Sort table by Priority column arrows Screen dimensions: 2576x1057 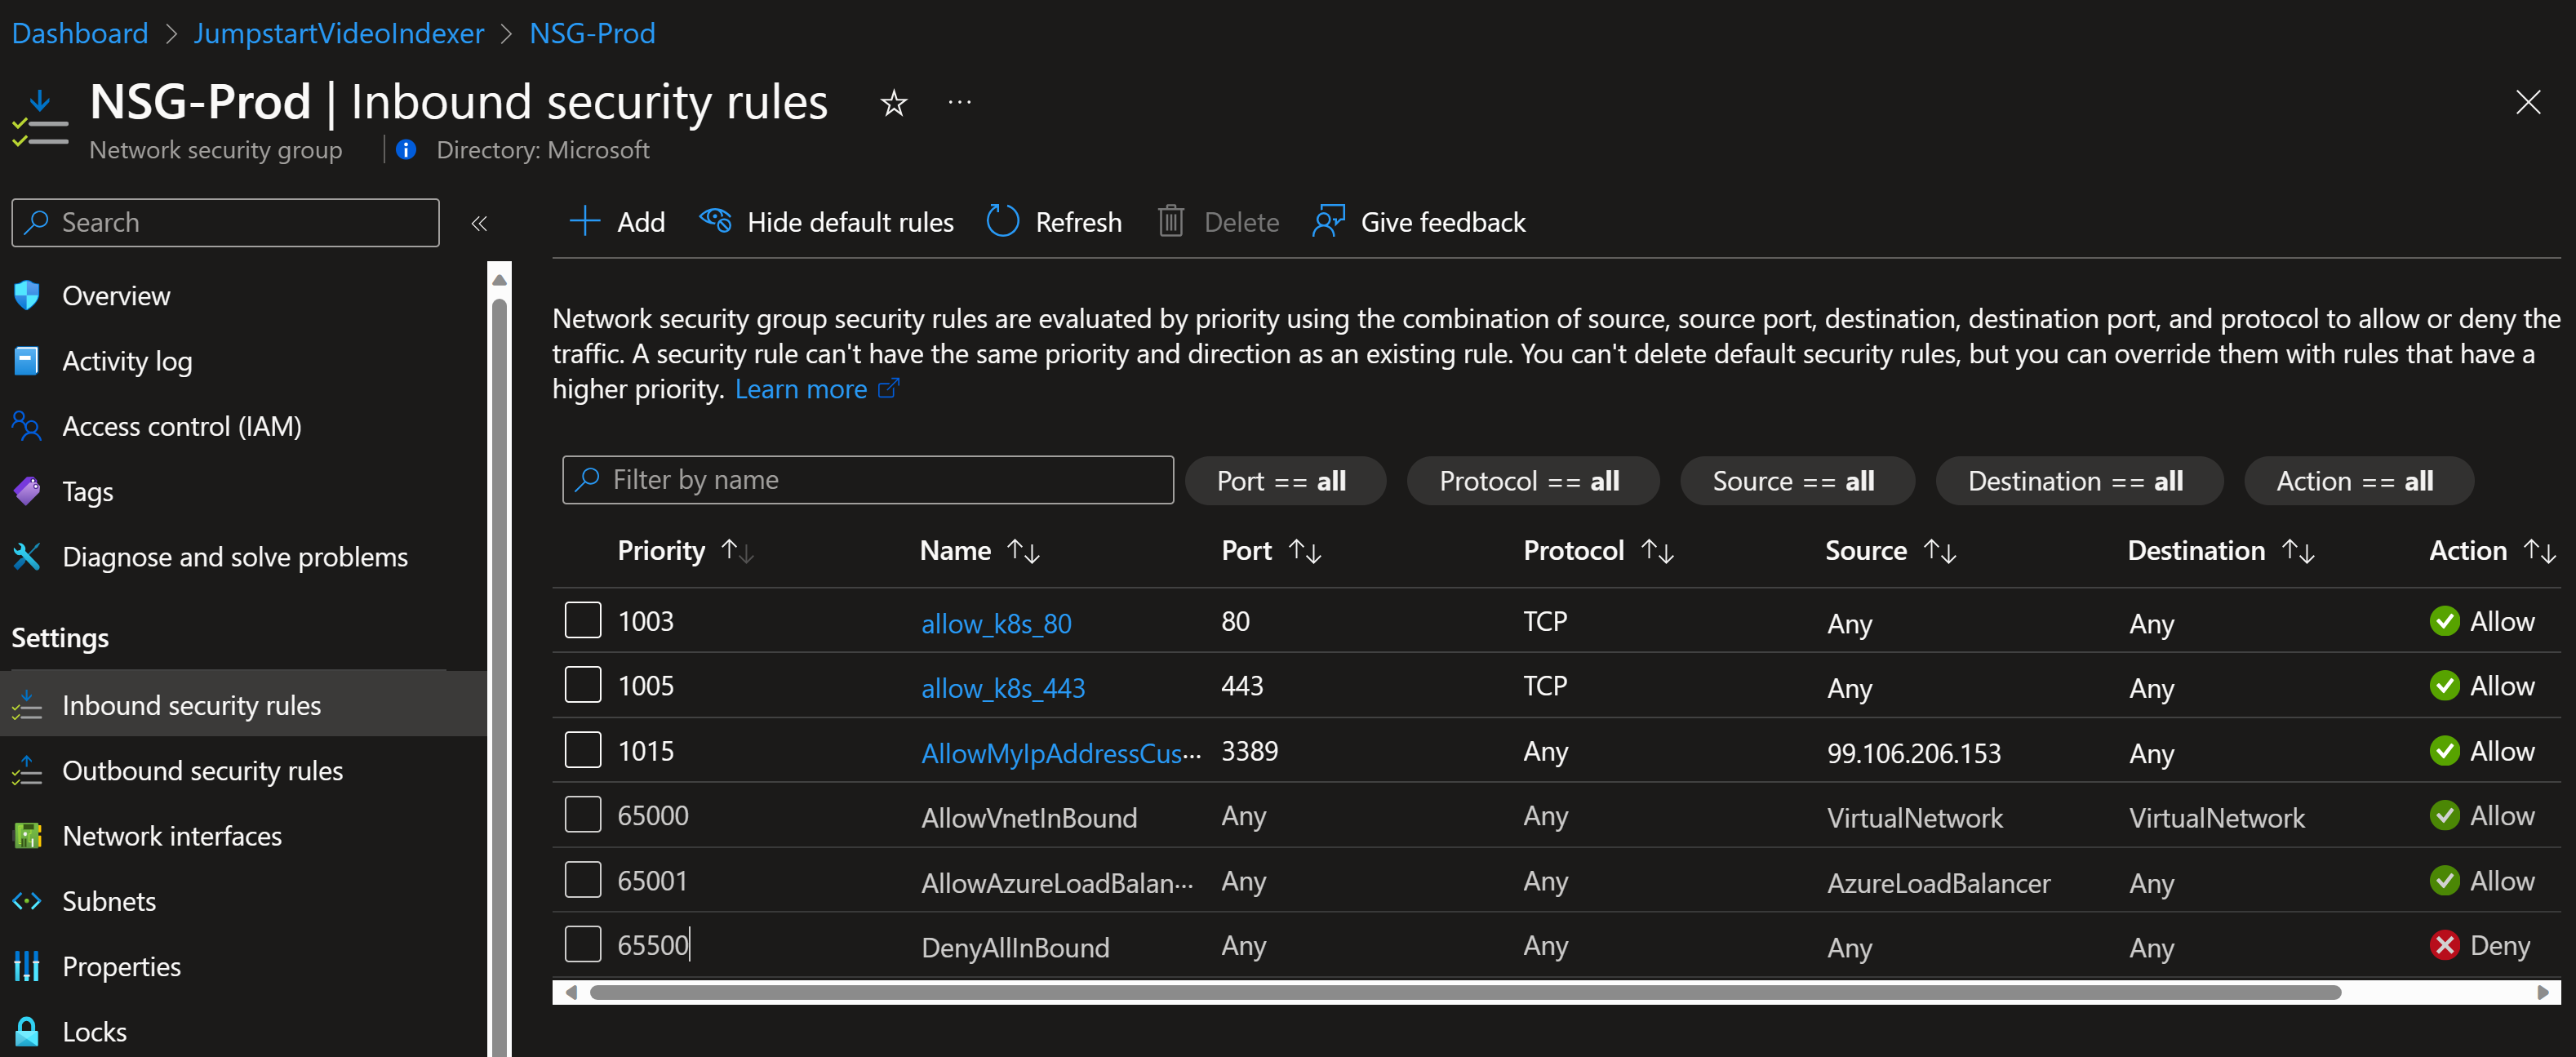(x=737, y=551)
